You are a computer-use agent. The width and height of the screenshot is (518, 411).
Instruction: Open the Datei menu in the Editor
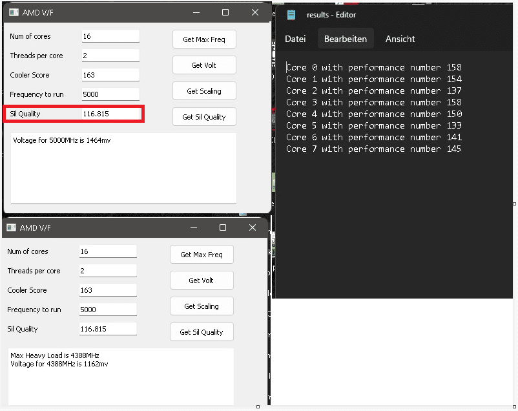click(x=295, y=39)
